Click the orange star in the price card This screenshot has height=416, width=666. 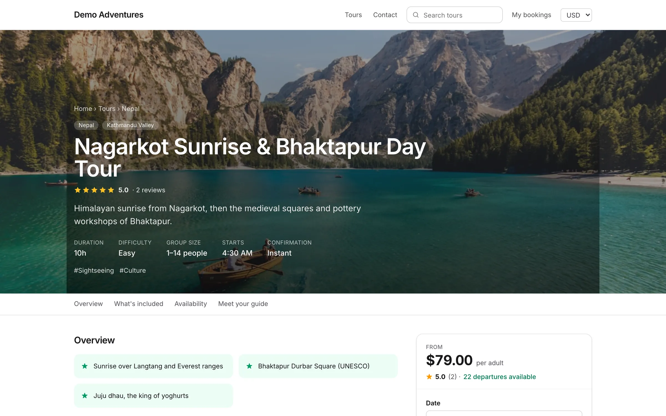point(429,377)
